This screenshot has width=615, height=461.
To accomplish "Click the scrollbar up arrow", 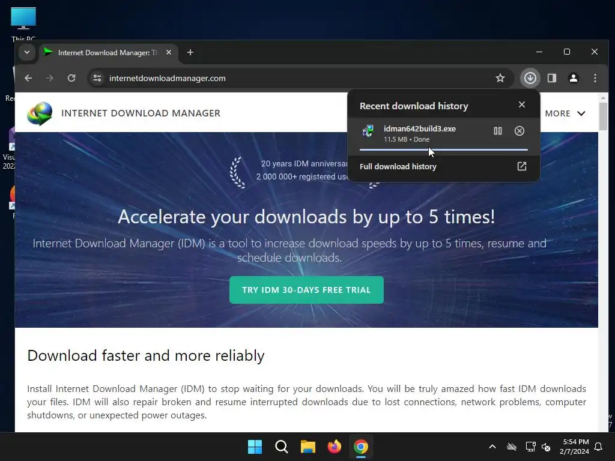I will [603, 97].
